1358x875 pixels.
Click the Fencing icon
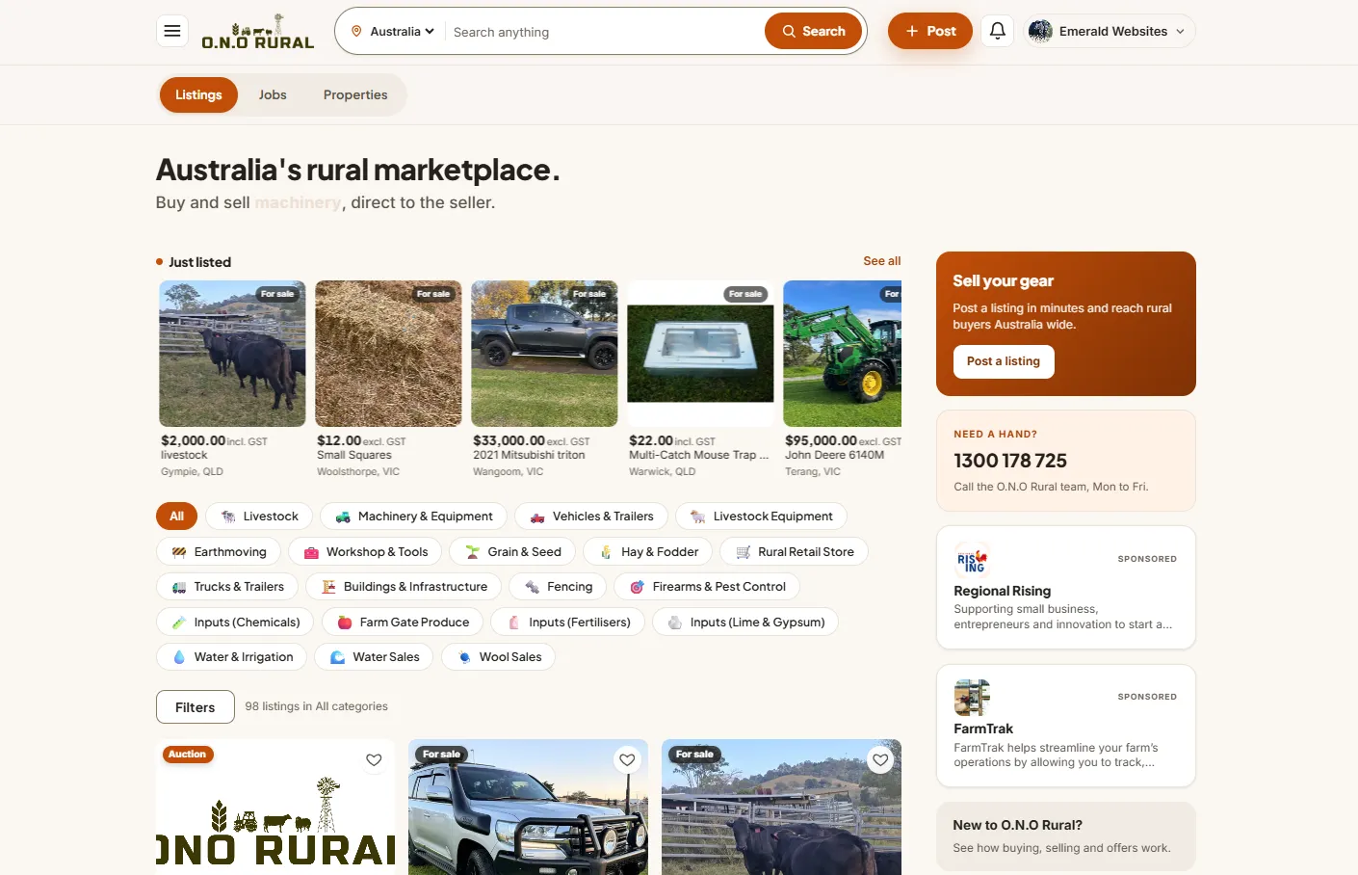[x=532, y=587]
